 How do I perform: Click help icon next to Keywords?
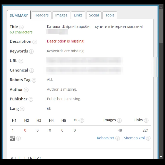point(31,51)
